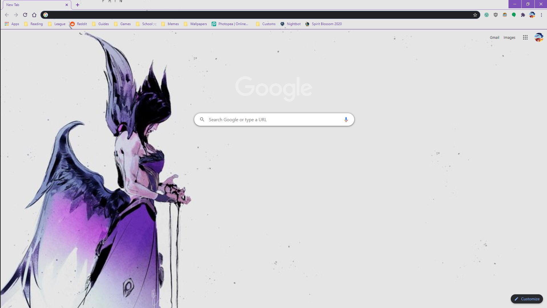Open the Google Apps grid launcher
Screen dimensions: 547x308
click(x=525, y=37)
